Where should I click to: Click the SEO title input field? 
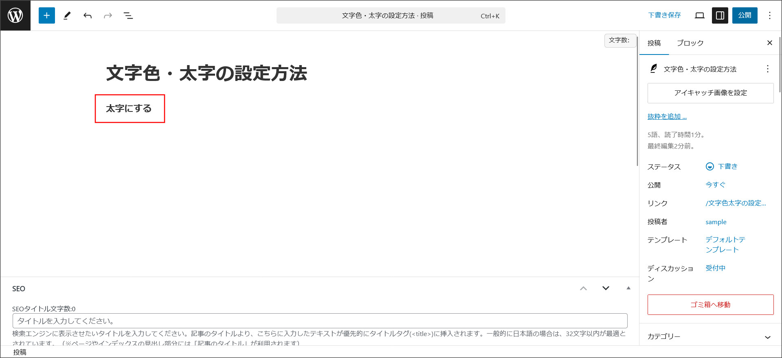[x=320, y=321]
